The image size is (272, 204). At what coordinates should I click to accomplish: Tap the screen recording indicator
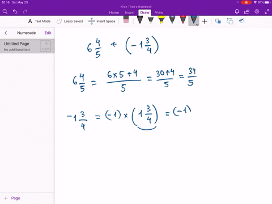pyautogui.click(x=246, y=2)
